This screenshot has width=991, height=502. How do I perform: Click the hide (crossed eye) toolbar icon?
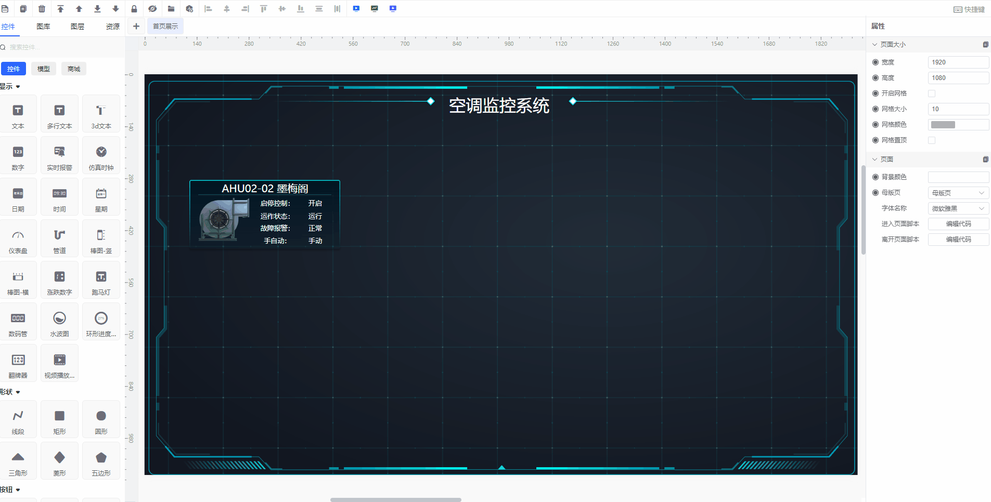pos(152,9)
